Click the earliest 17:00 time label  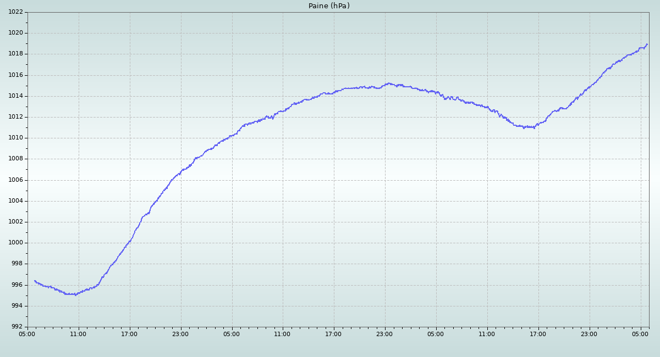(x=129, y=333)
